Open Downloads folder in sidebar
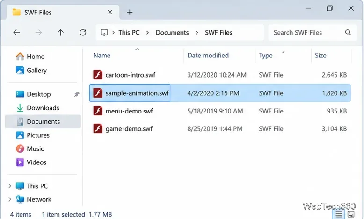364x219 pixels. [43, 108]
